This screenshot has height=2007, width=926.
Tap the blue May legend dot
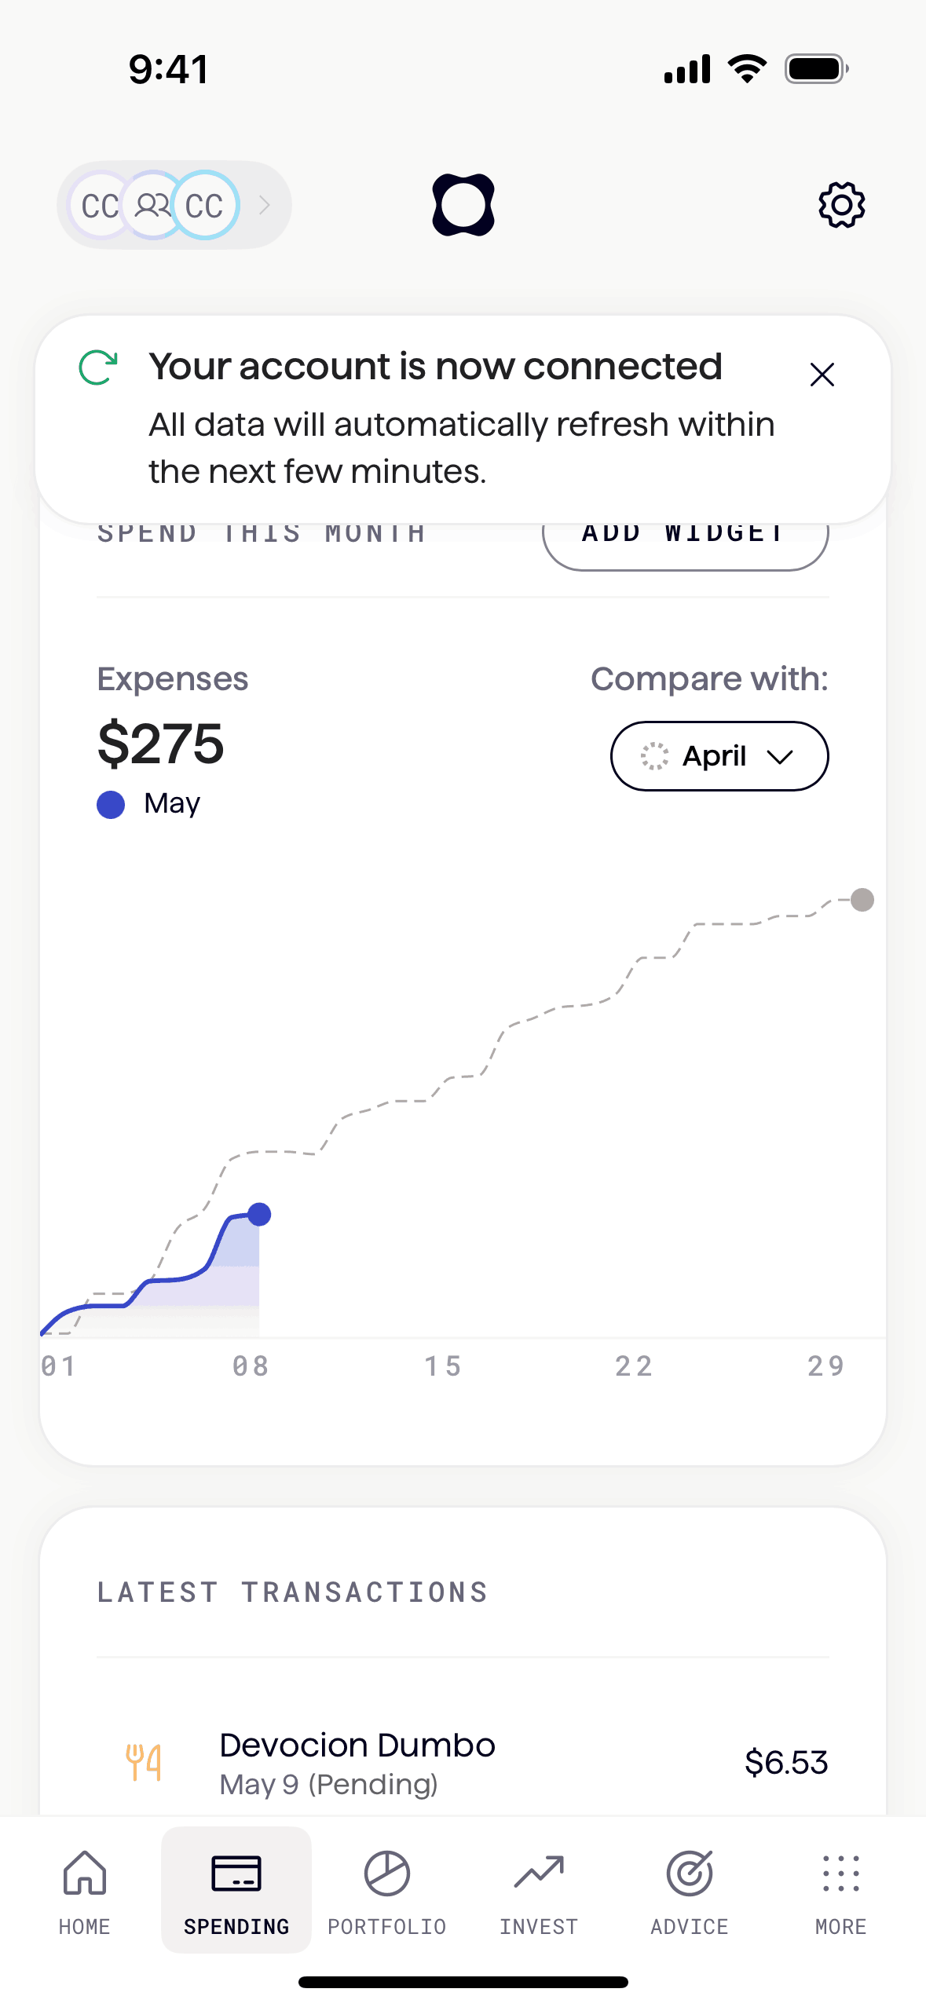111,804
